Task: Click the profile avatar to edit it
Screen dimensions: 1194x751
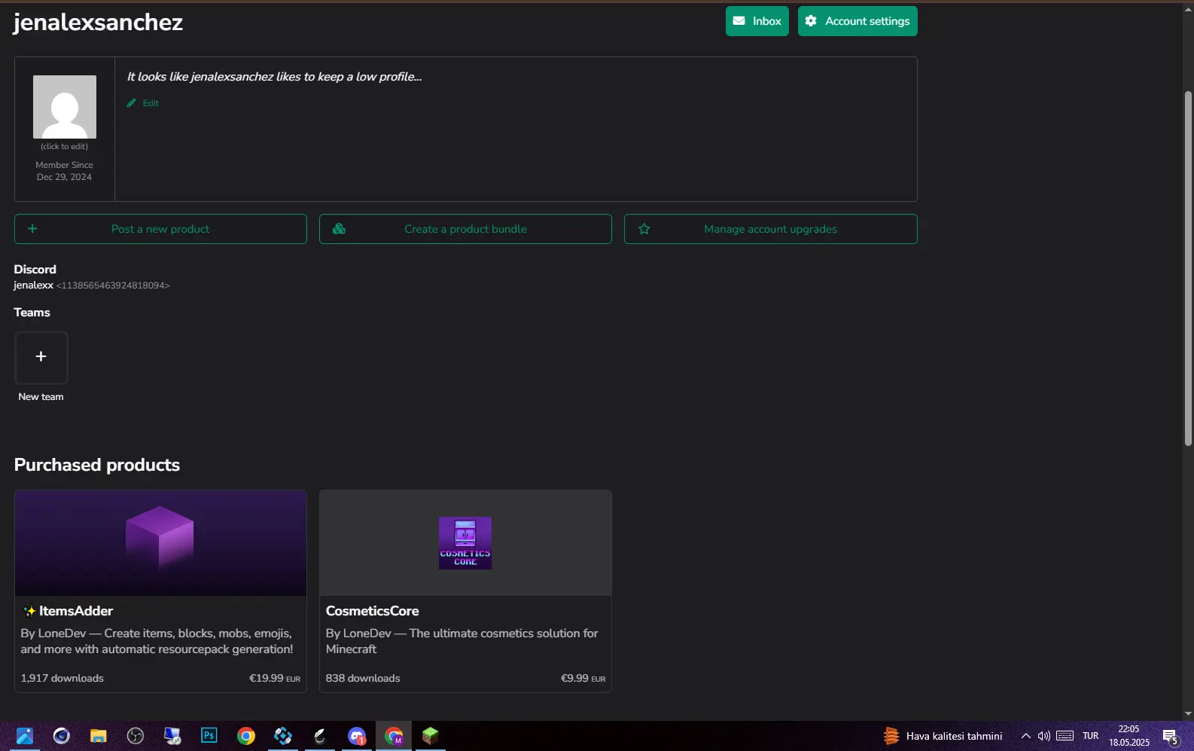Action: 65,107
